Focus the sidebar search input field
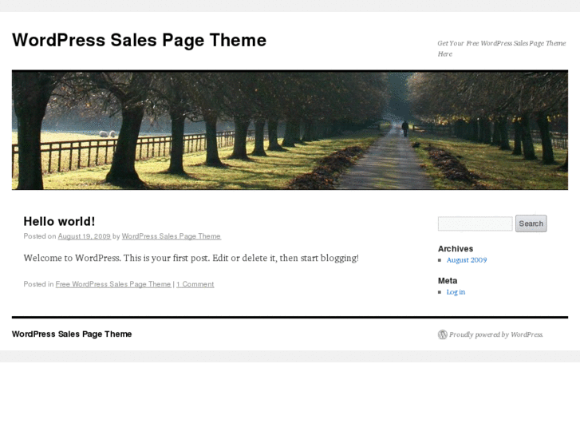Screen dimensions: 580x435 [475, 223]
